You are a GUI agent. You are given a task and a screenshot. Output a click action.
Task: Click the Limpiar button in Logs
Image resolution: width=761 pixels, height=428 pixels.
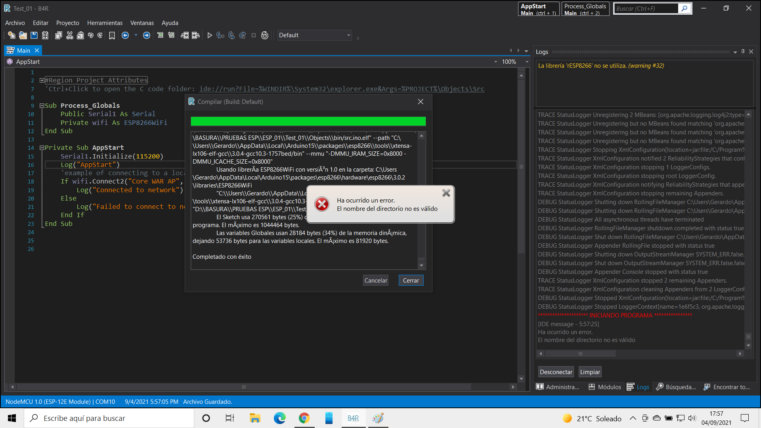590,372
